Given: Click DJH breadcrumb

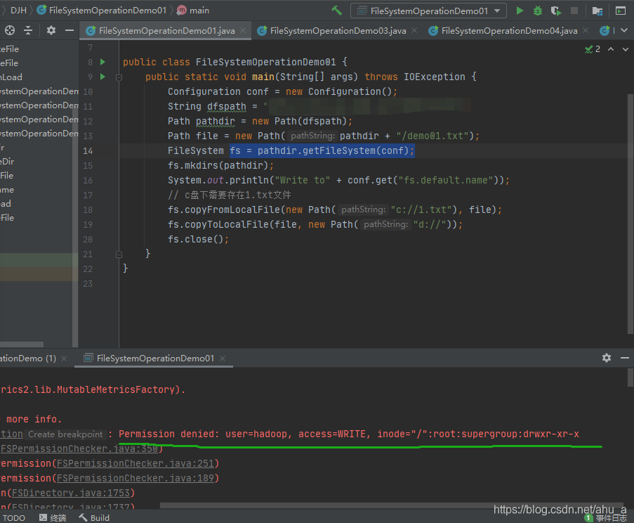Looking at the screenshot, I should 18,11.
